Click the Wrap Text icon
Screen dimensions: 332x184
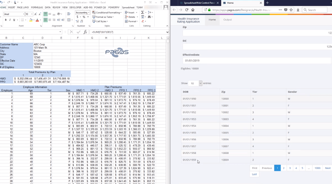pos(69,14)
